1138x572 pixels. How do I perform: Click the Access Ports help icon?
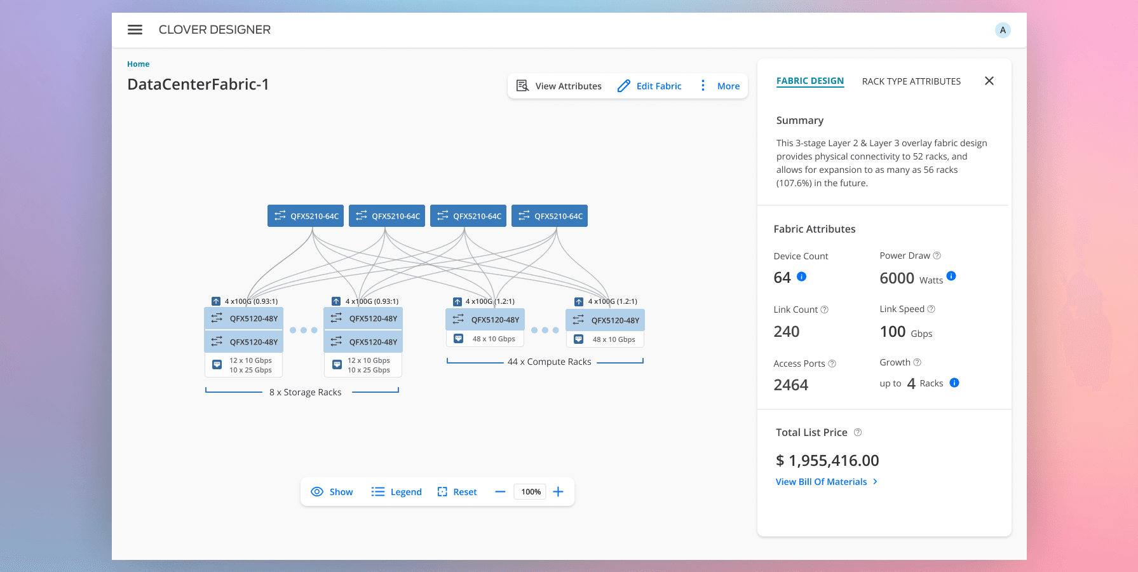pos(832,364)
